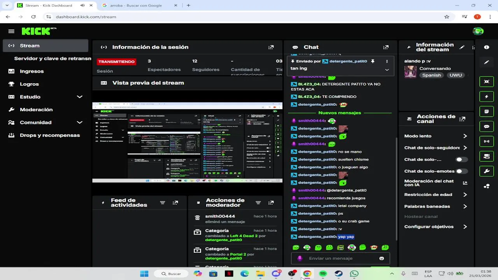Toggle the note widget in the right sidebar
498x280 pixels.
coord(486,111)
